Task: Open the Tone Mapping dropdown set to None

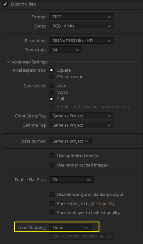Action: [70, 228]
